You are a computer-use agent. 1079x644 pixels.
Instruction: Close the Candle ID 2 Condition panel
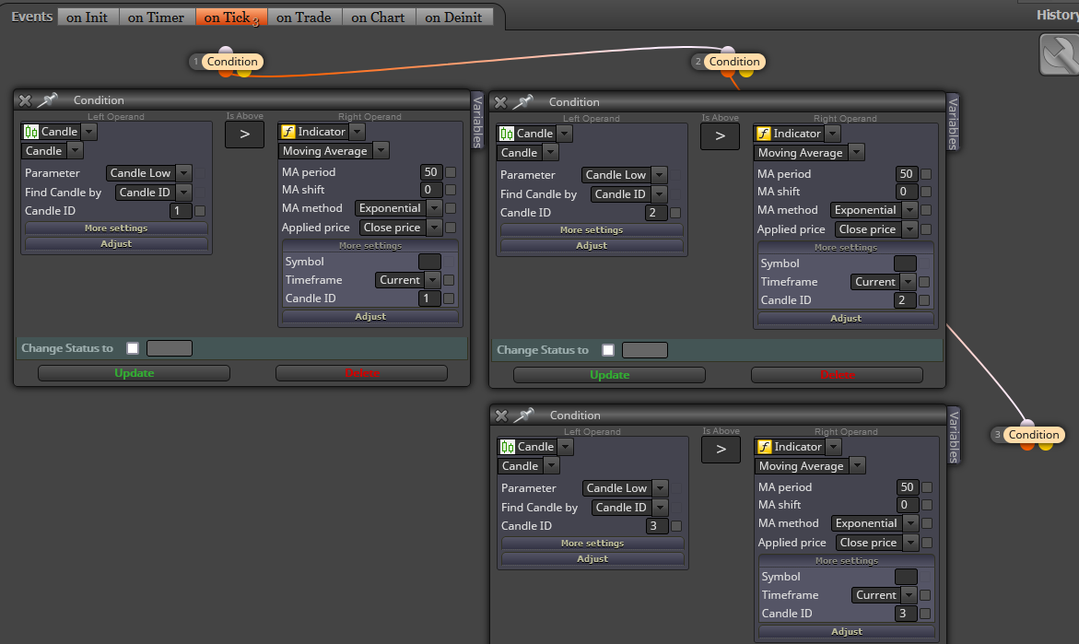point(500,102)
